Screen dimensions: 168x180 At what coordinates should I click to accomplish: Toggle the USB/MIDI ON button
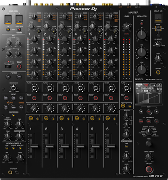pyautogui.click(x=8, y=30)
